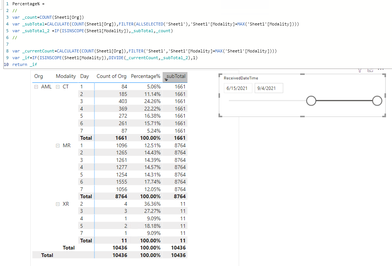The image size is (392, 266).
Task: Click the sort arrow on _subTotal header
Action: pos(166,80)
